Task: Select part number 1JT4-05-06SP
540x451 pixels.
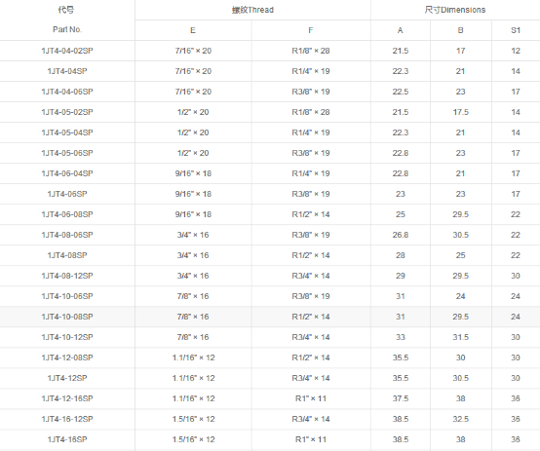Action: coord(67,153)
